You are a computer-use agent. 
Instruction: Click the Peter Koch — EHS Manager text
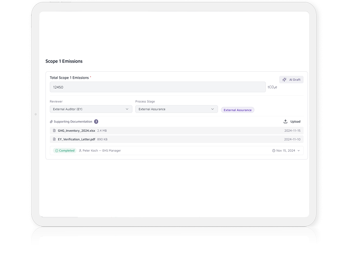[x=102, y=151]
